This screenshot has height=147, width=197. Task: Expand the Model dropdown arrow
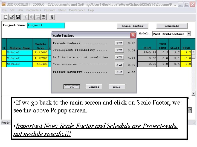pyautogui.click(x=189, y=34)
